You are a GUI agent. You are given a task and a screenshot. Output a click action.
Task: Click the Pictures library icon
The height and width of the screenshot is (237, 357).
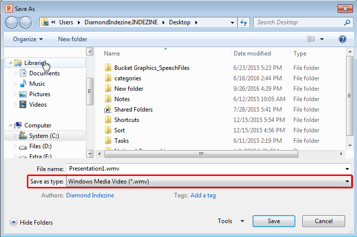[23, 94]
